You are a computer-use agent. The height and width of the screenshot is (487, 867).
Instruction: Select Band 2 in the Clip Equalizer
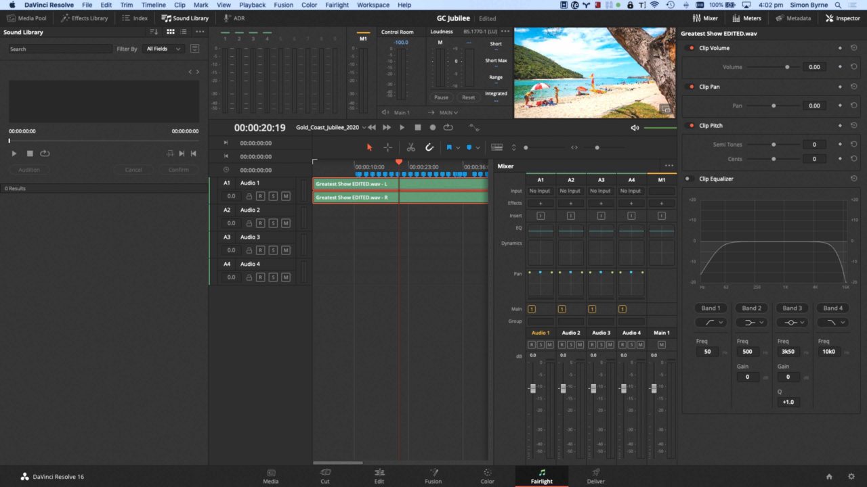point(751,308)
